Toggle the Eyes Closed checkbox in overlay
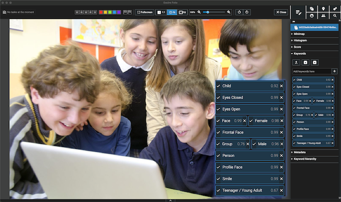Screen dimensions: 341x202 tap(219, 98)
